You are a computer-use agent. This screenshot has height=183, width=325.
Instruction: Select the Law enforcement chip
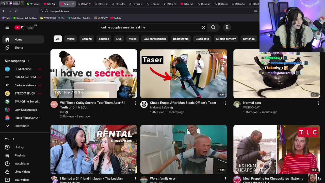155,39
